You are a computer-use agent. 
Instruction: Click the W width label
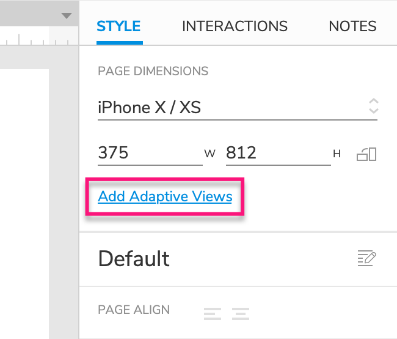(x=210, y=154)
